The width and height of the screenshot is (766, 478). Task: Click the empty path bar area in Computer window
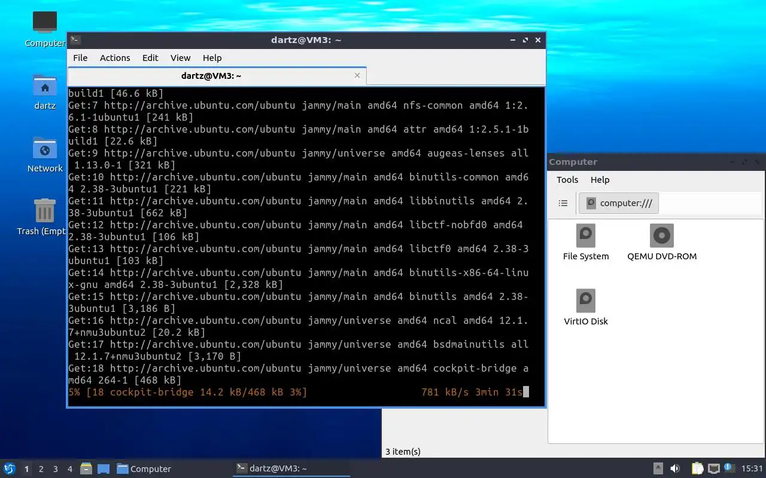710,203
